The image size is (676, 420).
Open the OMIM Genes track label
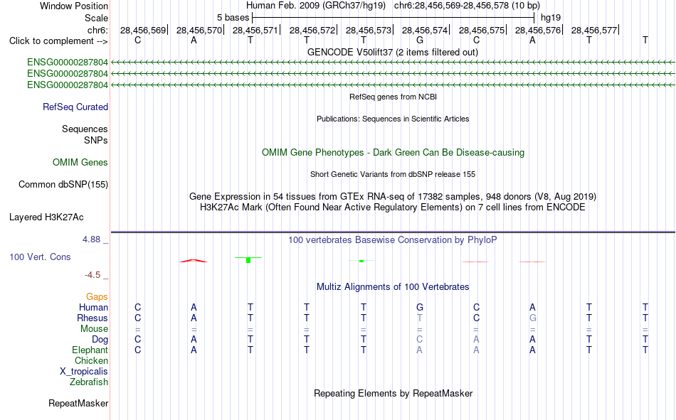click(x=80, y=163)
